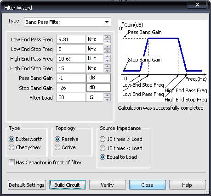Click the Filter Load value field
Screen dimensions: 211x196
pyautogui.click(x=71, y=97)
